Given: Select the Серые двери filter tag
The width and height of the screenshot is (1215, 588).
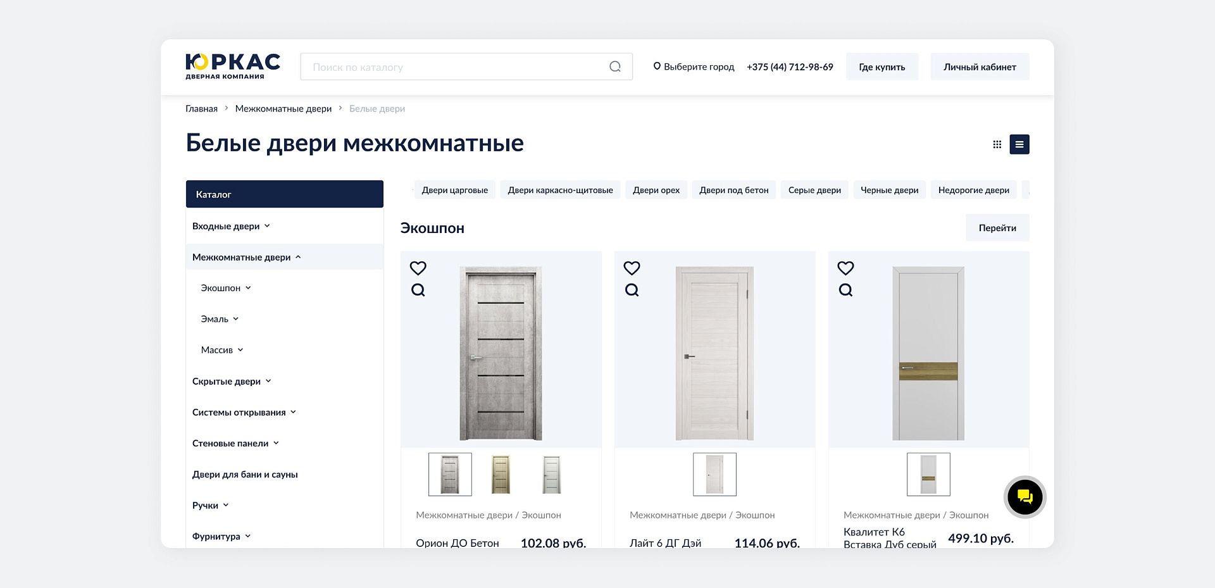Looking at the screenshot, I should pyautogui.click(x=814, y=190).
